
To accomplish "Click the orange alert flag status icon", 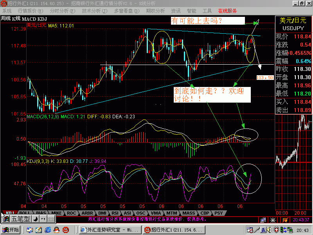I will (285, 220).
